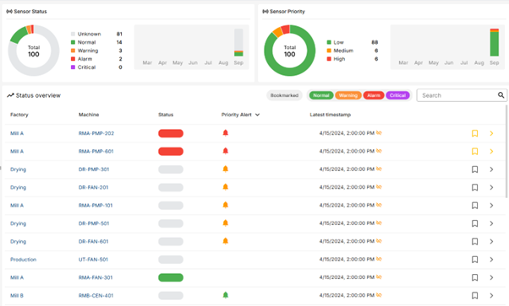Screen dimensions: 509x306
Task: Click link icon beside RMA-PMP-202 timestamp
Action: (379, 132)
